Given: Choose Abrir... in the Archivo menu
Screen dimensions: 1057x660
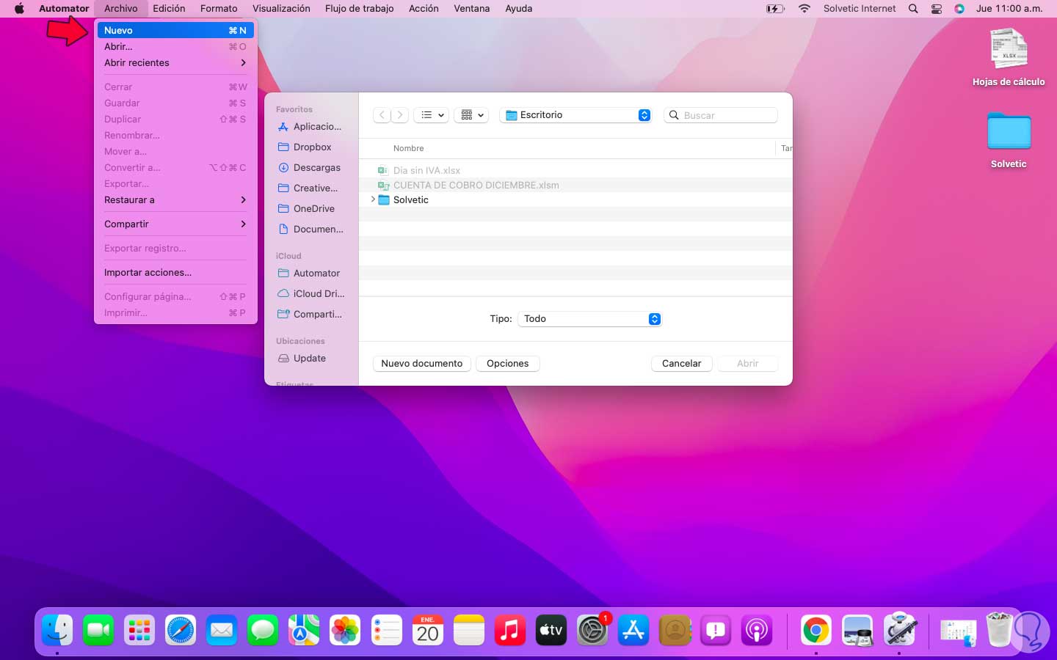Looking at the screenshot, I should coord(175,46).
